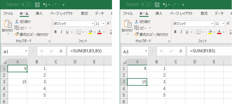Click formula bar showing =SUM(B1:B5)
The width and height of the screenshot is (232, 104).
tap(209, 51)
